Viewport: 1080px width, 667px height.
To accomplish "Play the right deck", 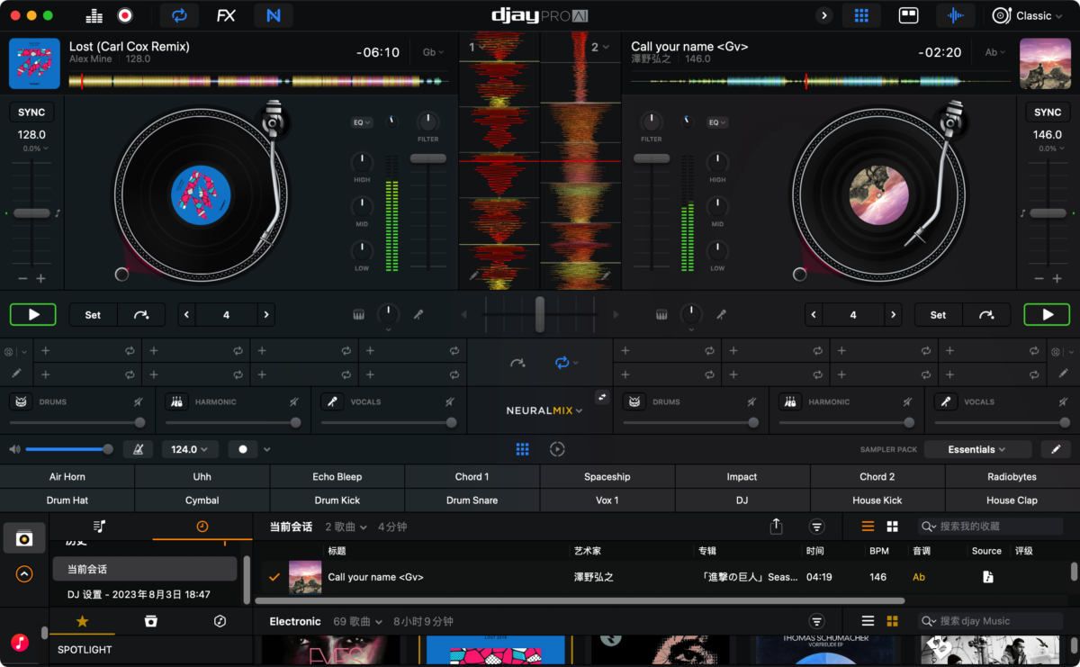I will tap(1047, 315).
